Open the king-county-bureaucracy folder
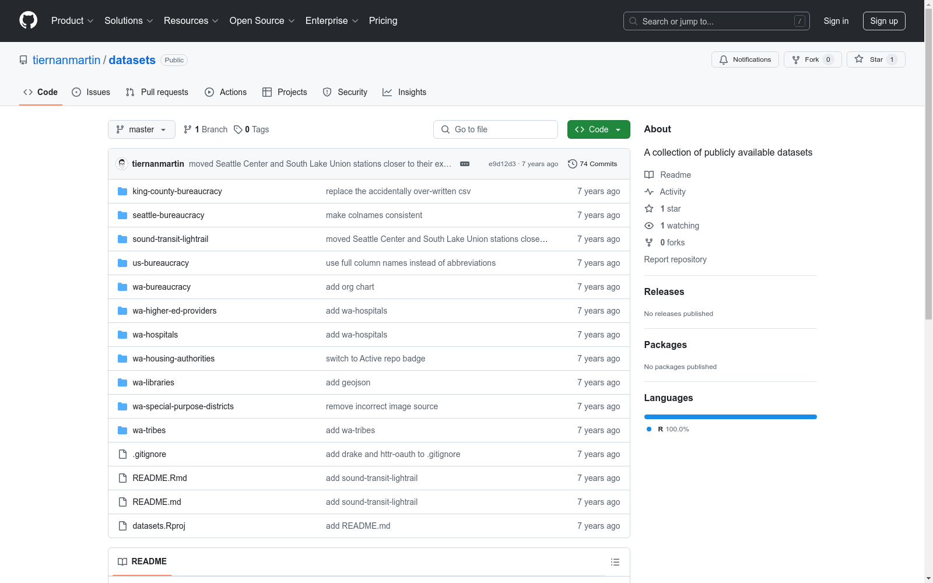This screenshot has height=583, width=933. click(177, 191)
